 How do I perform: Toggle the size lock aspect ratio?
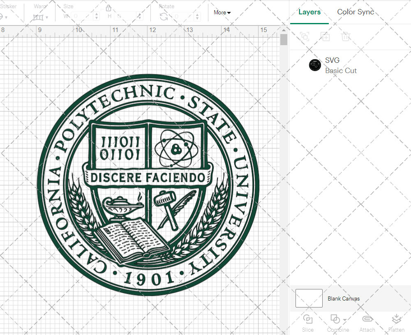pos(109,8)
